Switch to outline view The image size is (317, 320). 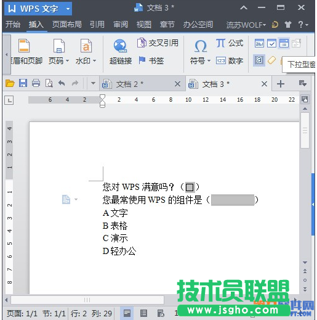point(143,313)
